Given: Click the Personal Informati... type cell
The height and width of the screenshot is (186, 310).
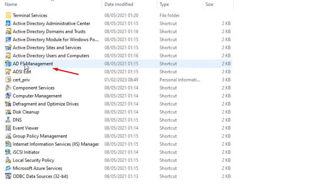Looking at the screenshot, I should 180,80.
